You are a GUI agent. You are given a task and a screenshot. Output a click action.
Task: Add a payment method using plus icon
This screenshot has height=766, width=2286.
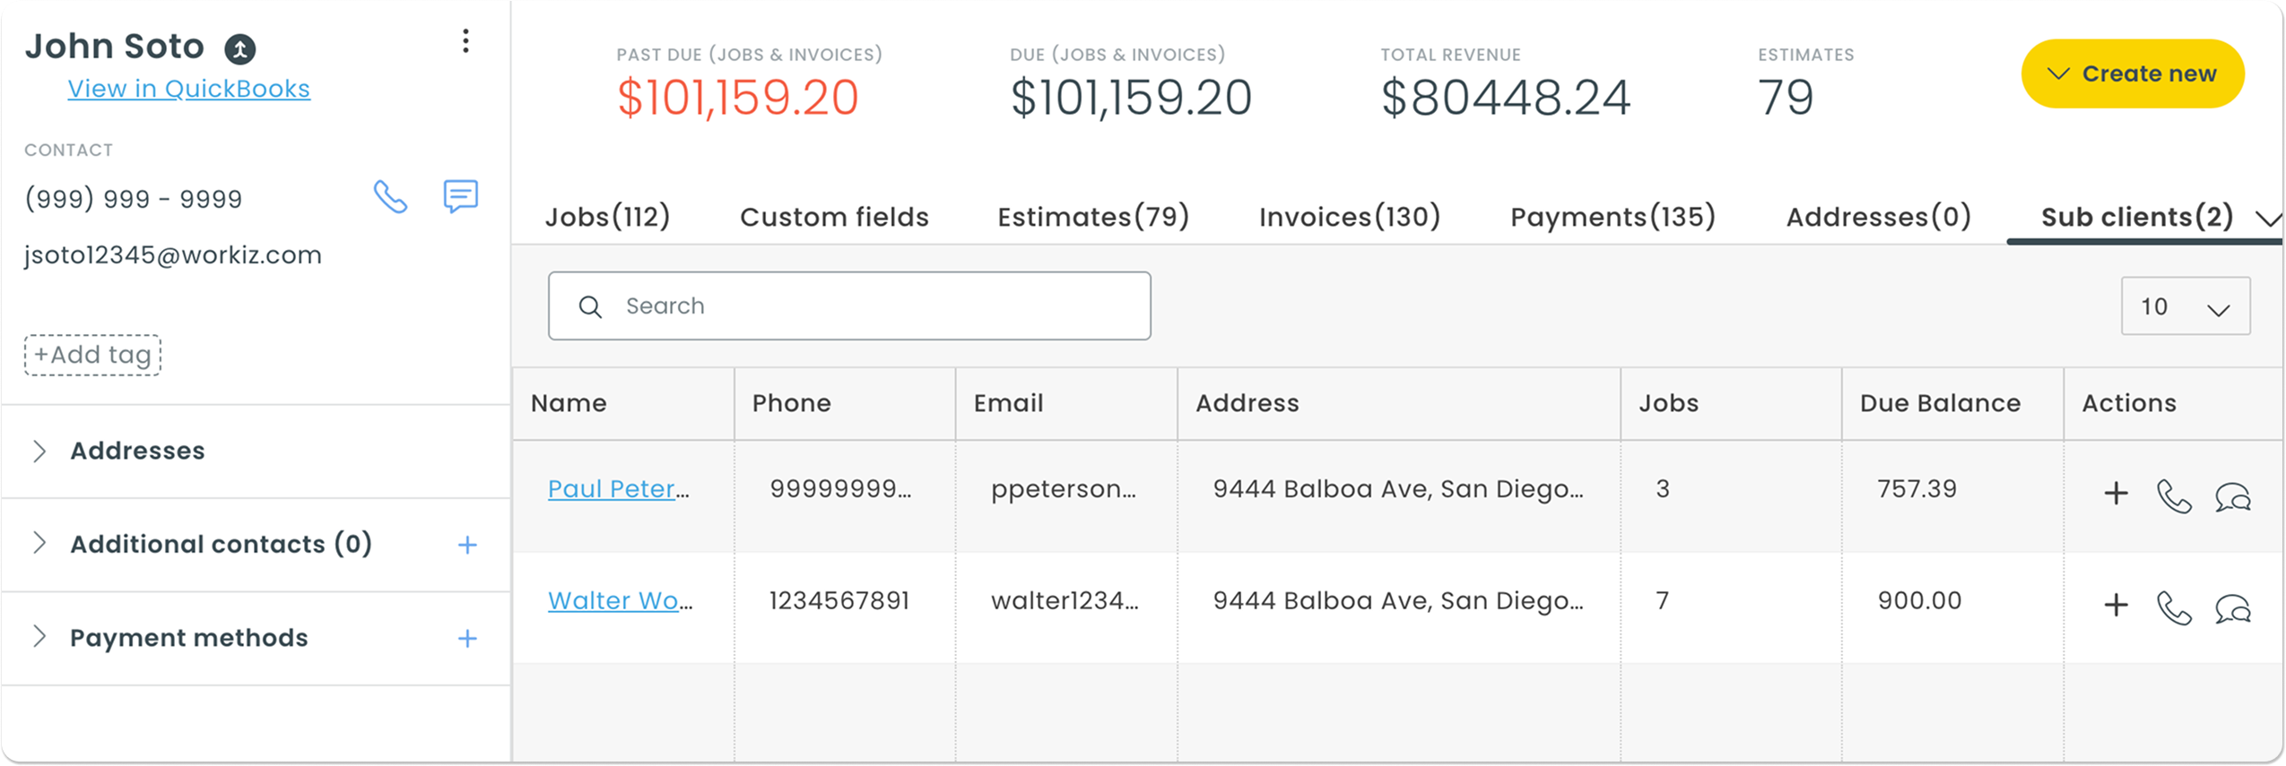click(x=467, y=639)
